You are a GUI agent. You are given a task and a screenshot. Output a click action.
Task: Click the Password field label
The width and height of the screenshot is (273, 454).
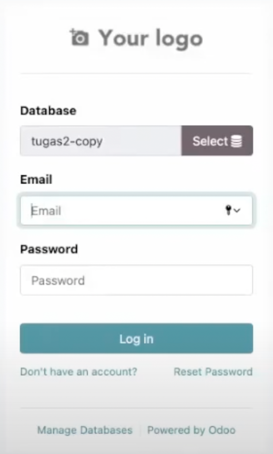pos(49,249)
